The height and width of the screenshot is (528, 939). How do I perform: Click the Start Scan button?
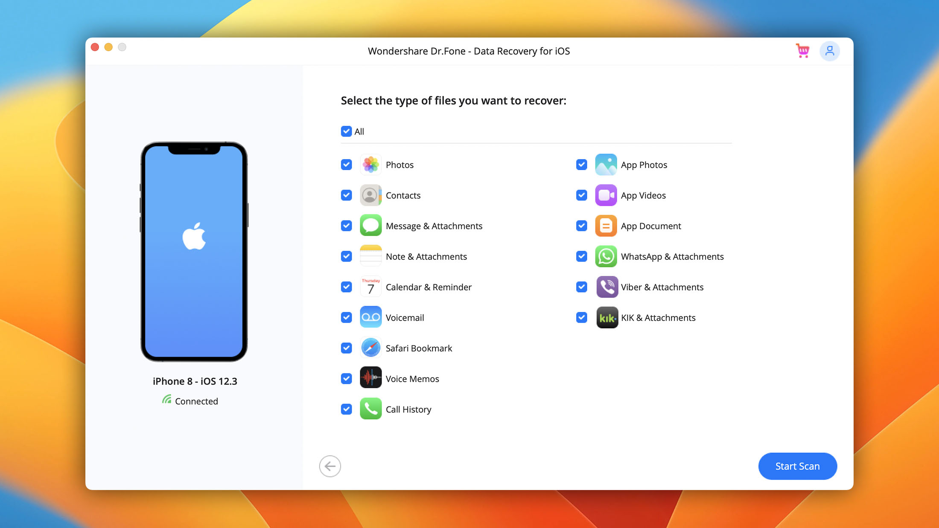coord(797,466)
